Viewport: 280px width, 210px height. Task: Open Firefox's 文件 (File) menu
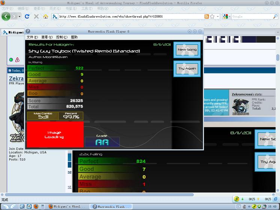7,8
